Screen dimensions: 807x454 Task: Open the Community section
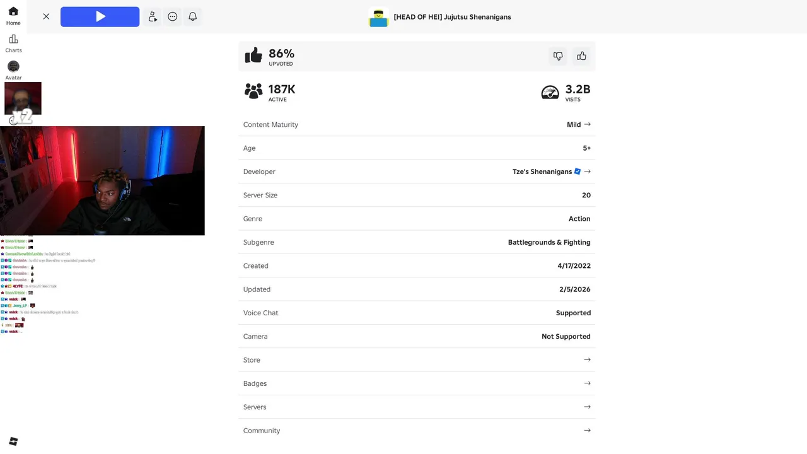click(417, 431)
